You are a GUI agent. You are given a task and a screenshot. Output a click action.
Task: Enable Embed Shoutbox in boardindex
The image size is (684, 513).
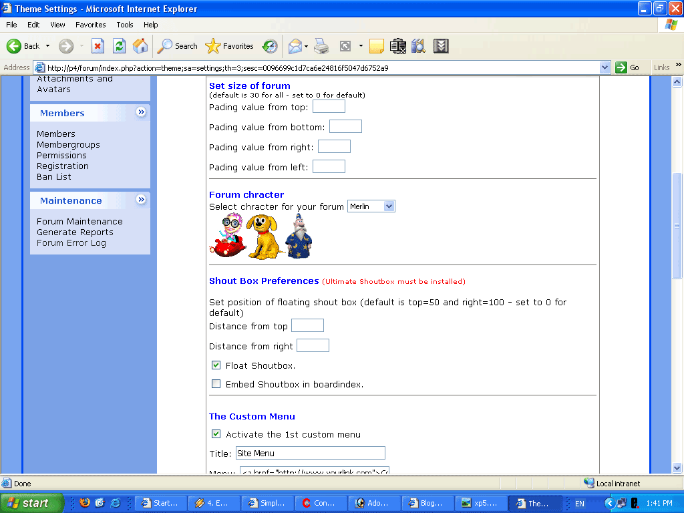216,384
